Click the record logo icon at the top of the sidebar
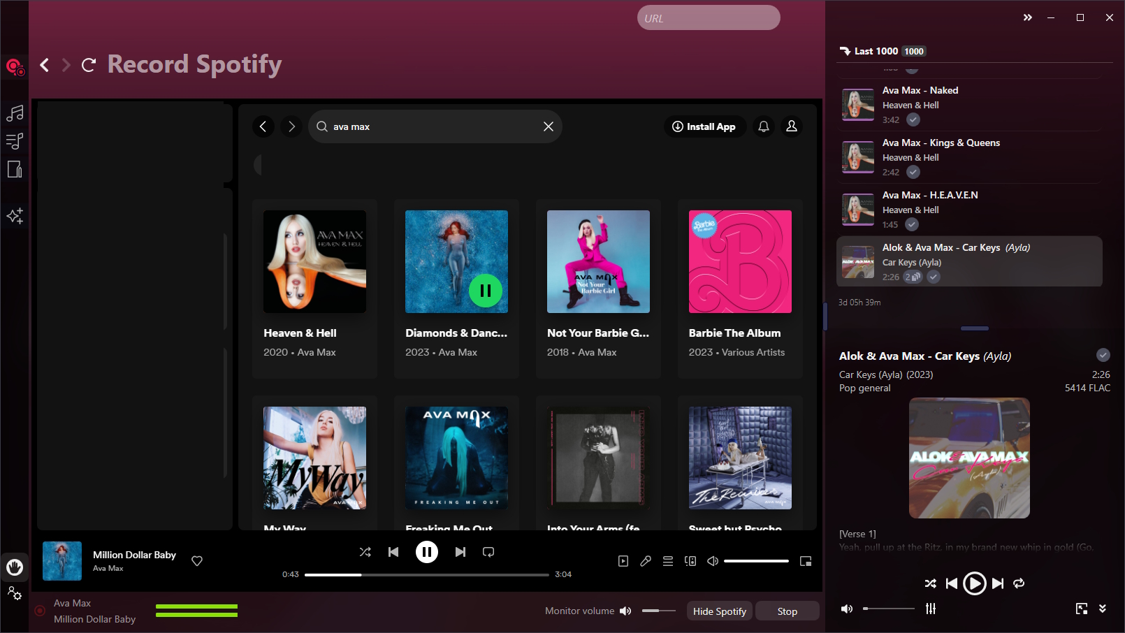 15,67
